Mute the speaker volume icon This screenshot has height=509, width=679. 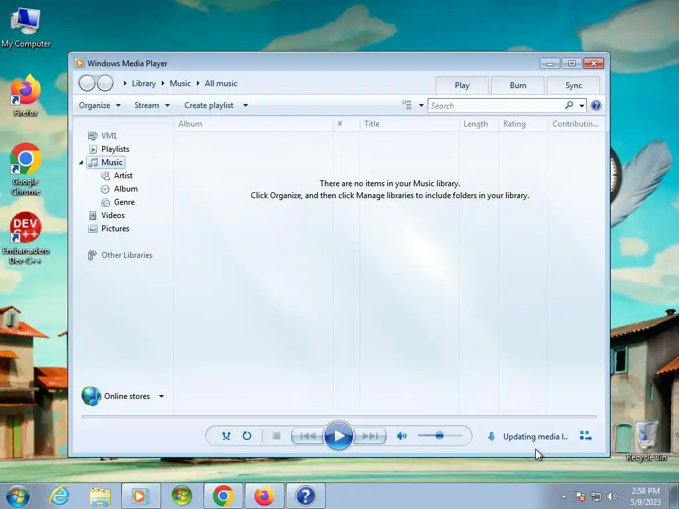point(402,436)
